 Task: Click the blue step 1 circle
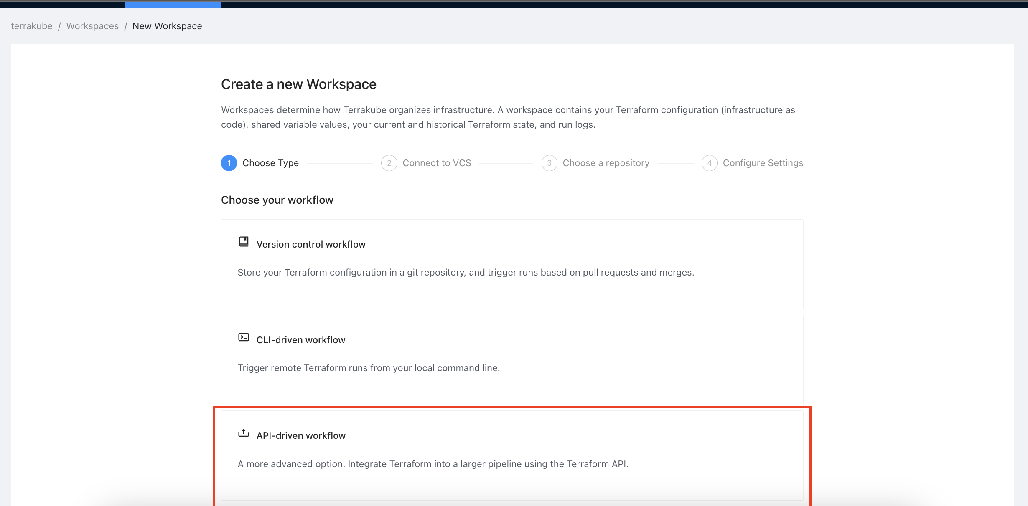pos(229,163)
